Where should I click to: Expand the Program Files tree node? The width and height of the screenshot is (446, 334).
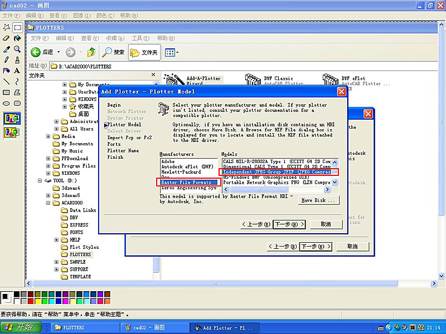pos(48,166)
